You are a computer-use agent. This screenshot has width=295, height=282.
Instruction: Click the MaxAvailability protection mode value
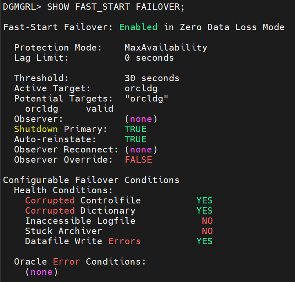[x=166, y=48]
